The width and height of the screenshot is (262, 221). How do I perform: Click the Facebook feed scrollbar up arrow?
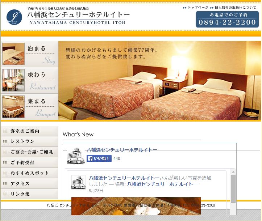(x=233, y=172)
